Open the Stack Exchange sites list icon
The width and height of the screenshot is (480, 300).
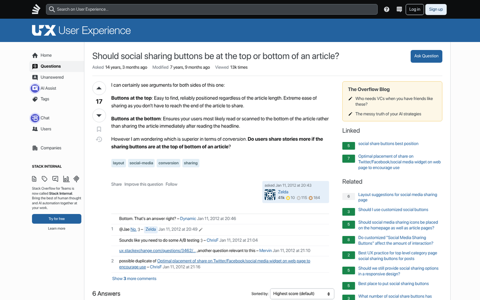pos(399,9)
